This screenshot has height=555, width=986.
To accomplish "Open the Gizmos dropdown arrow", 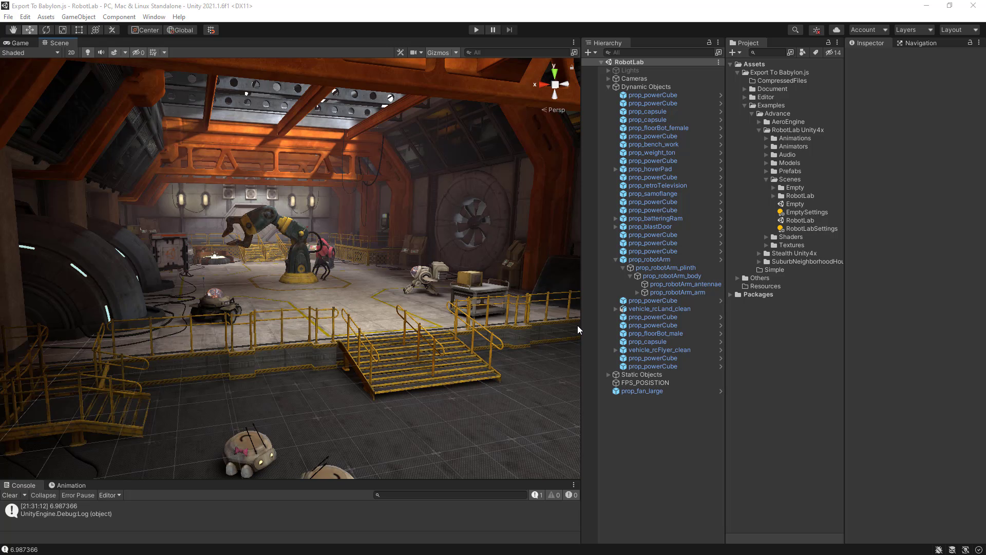I will (456, 52).
